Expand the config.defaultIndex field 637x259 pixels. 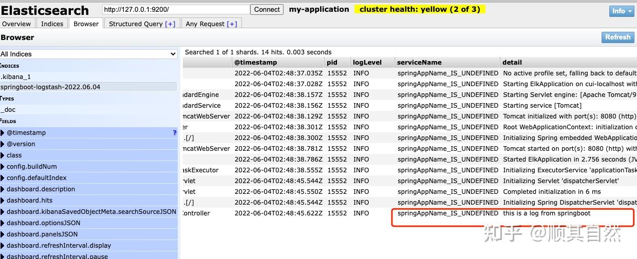coord(89,177)
